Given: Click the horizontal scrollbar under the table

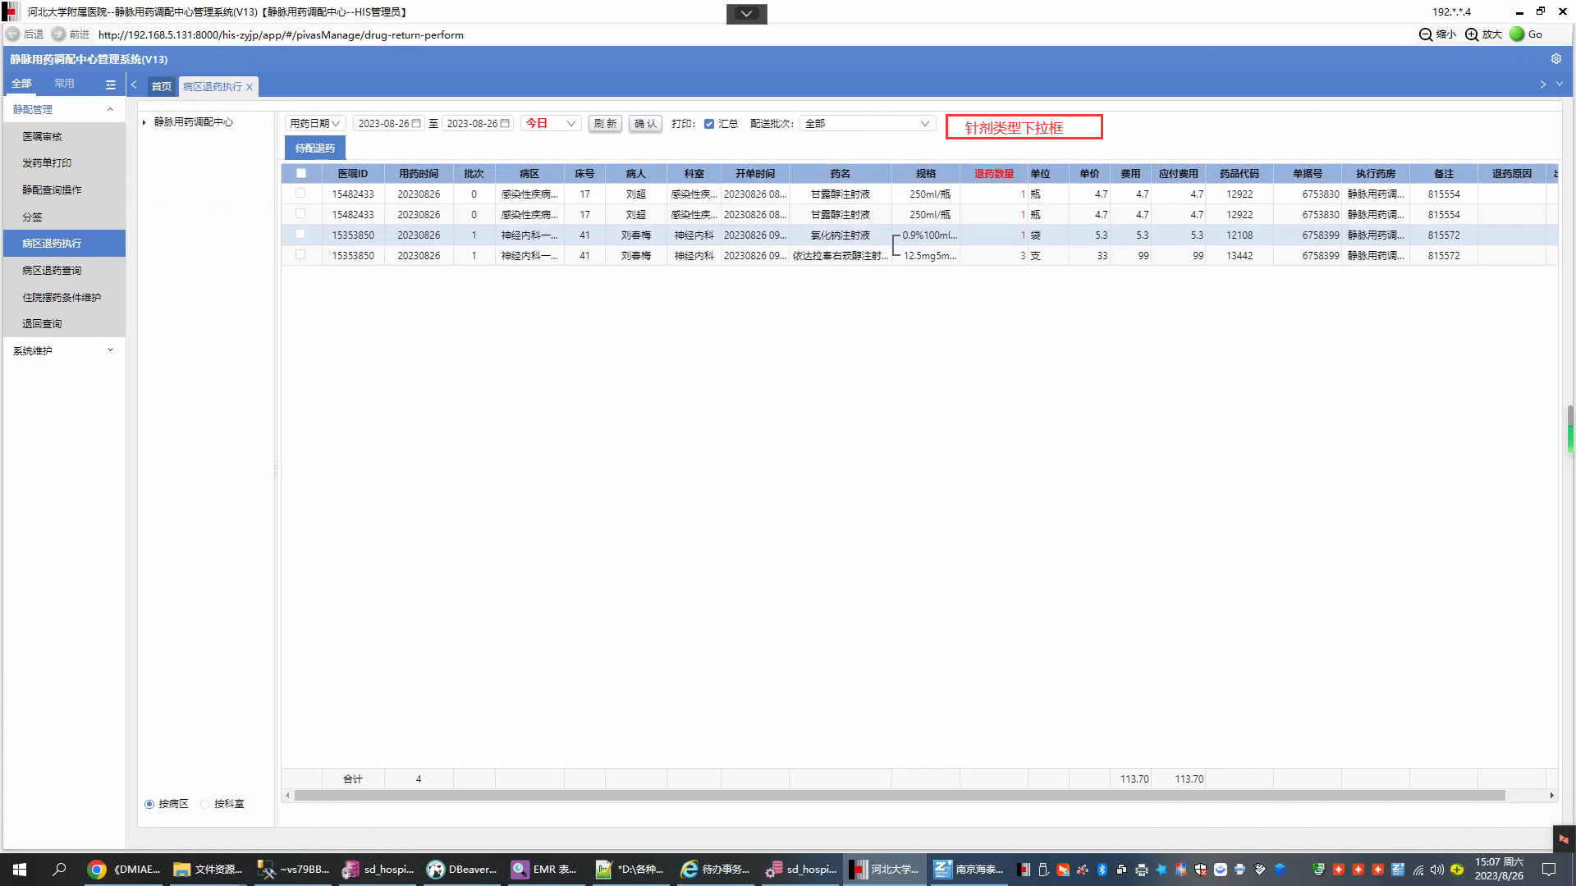Looking at the screenshot, I should click(899, 796).
